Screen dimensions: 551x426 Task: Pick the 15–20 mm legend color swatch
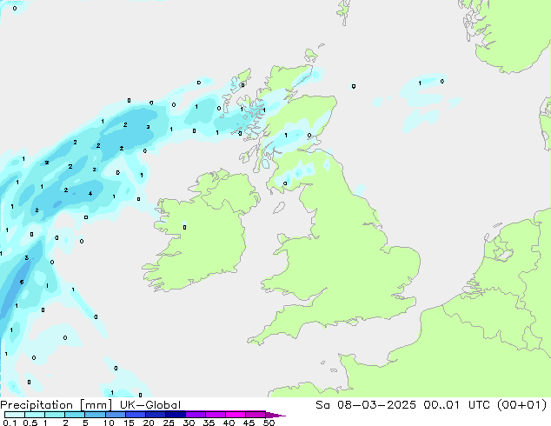(135, 415)
